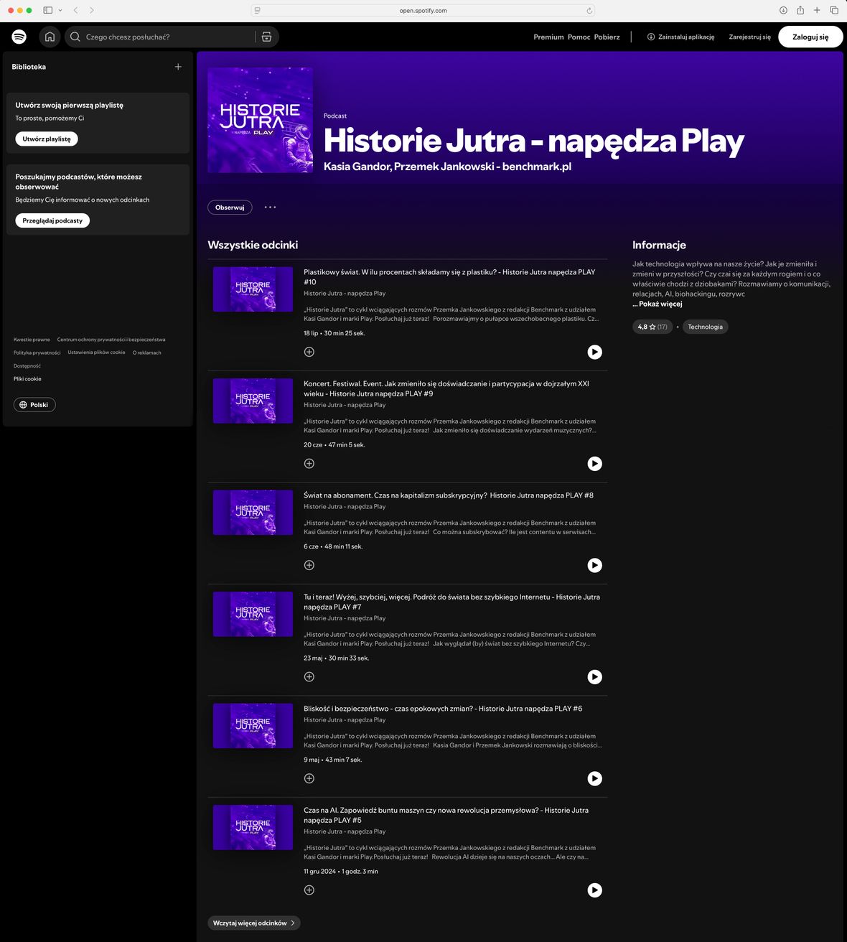This screenshot has height=942, width=847.
Task: Load more episodes with Wczytaj więcej odcinków
Action: click(x=253, y=923)
